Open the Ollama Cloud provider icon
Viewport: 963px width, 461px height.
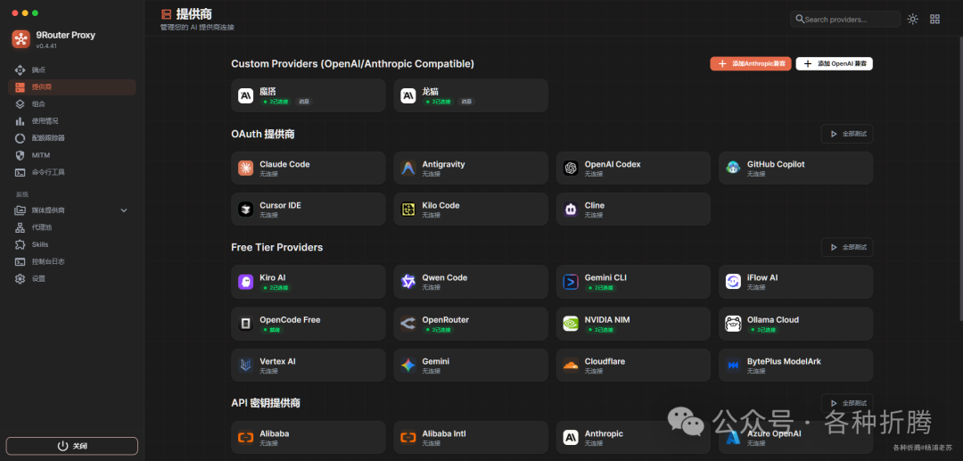733,324
